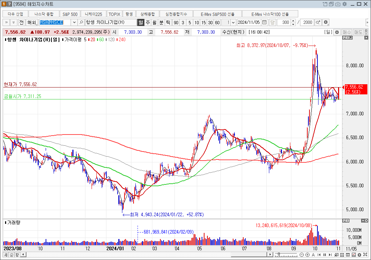Viewport: 371px width, 260px height.
Task: Open chart settings gear in top toolbar
Action: (x=326, y=22)
